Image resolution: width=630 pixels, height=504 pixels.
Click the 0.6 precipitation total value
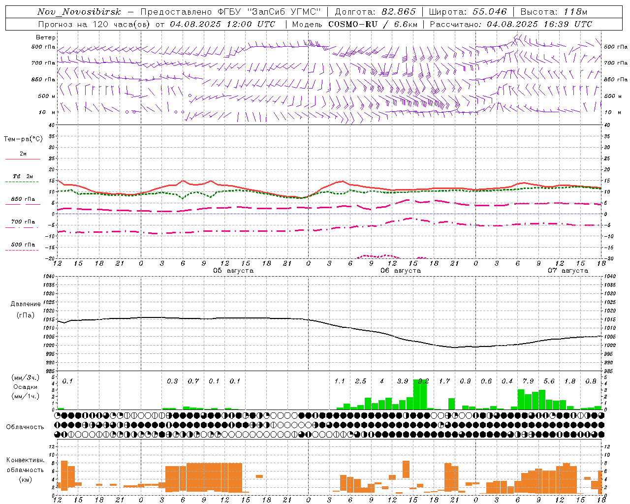coord(486,381)
